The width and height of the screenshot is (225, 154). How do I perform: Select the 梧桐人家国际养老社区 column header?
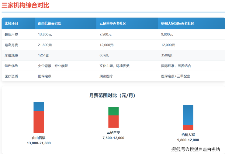[178, 23]
